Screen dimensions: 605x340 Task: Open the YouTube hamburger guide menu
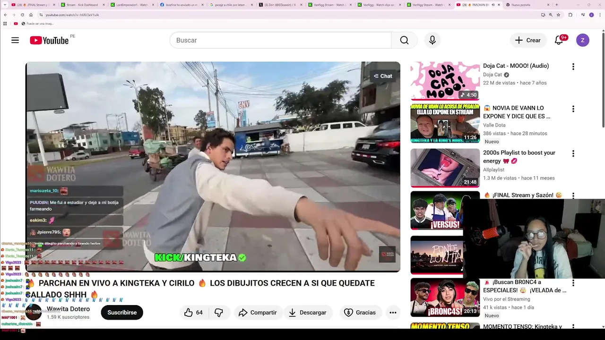pyautogui.click(x=15, y=40)
